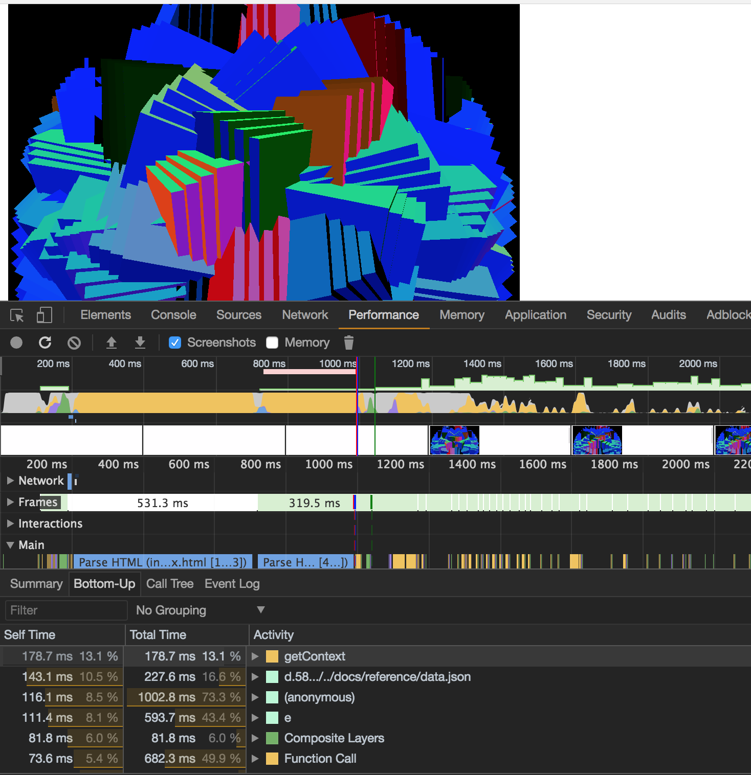This screenshot has height=775, width=751.
Task: Open the Call Tree tab
Action: [x=169, y=583]
